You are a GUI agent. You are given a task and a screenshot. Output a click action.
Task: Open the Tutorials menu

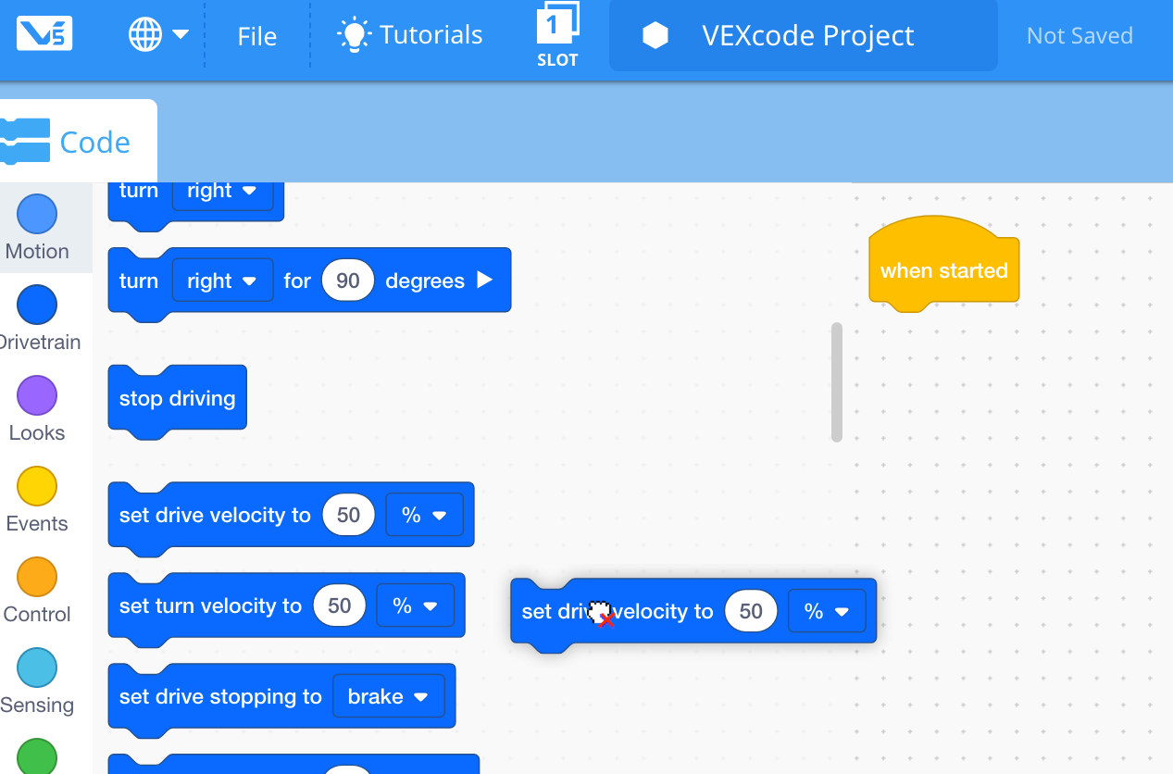[411, 35]
